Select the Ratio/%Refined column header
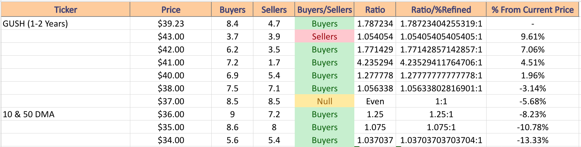 pos(441,10)
